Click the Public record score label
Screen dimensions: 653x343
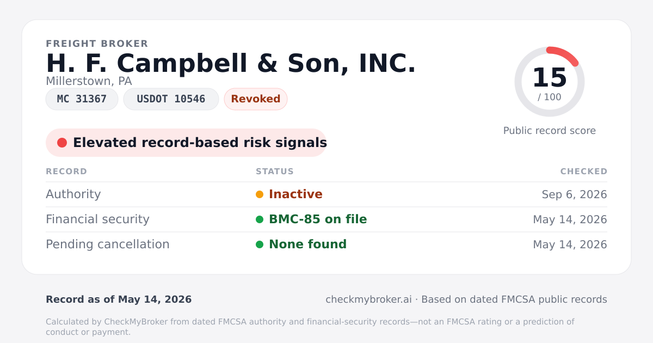(550, 131)
